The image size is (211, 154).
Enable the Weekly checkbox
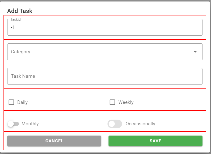click(x=112, y=102)
